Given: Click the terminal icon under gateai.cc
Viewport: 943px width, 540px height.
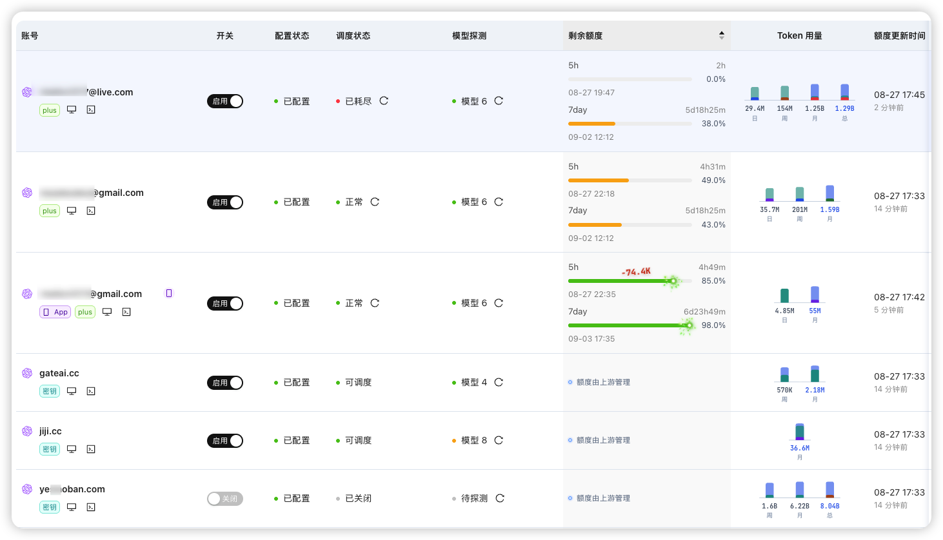Looking at the screenshot, I should [x=91, y=391].
